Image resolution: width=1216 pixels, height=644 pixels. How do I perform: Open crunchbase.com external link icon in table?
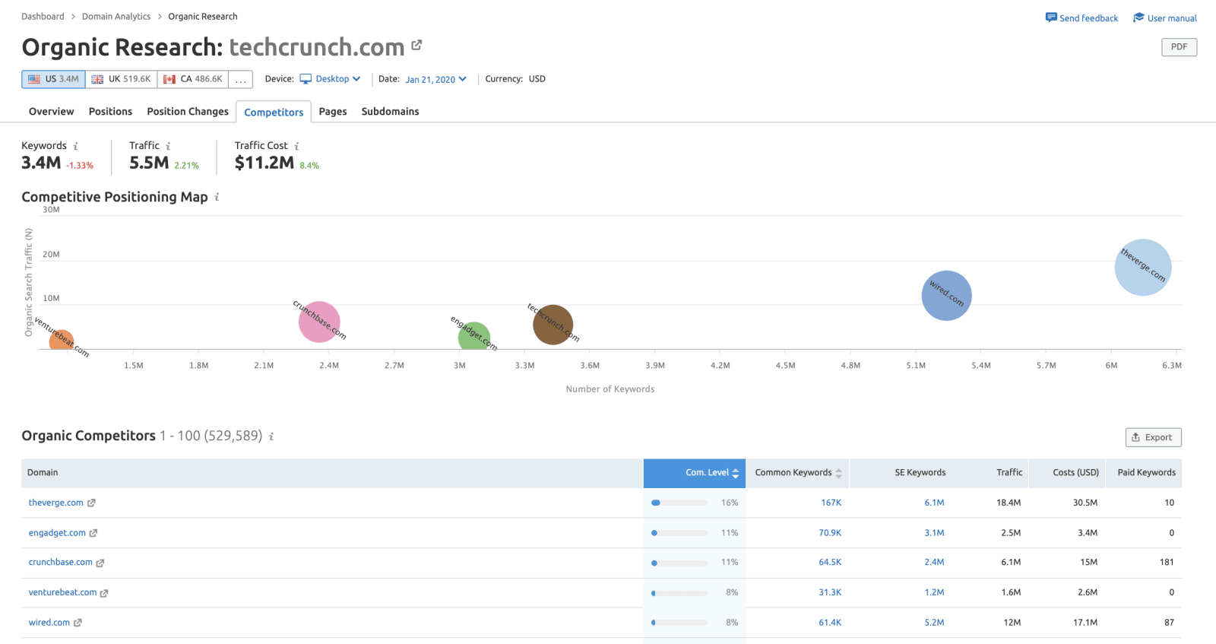100,563
